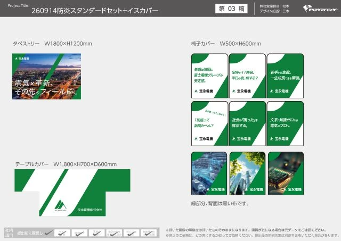Select the footer note starting ※修正のご依頼は

(253, 235)
